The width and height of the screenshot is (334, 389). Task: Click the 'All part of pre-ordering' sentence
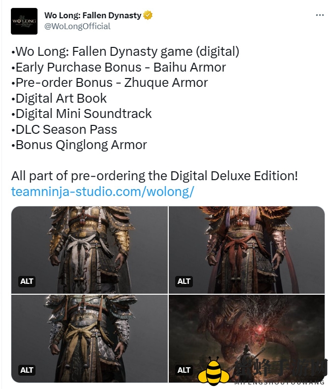tap(154, 176)
